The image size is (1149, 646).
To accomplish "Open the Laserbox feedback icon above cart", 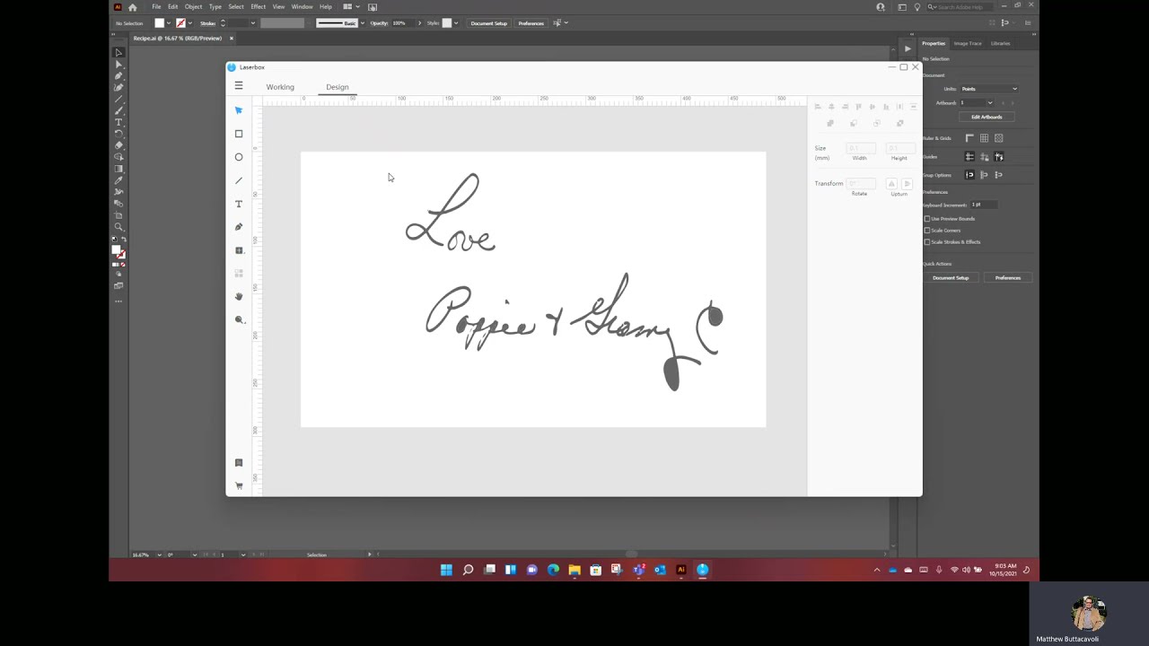I will click(x=239, y=463).
